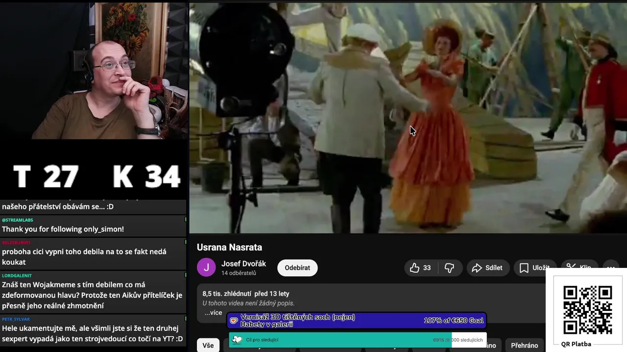
Task: Click the Klip scissors button
Action: pyautogui.click(x=579, y=268)
